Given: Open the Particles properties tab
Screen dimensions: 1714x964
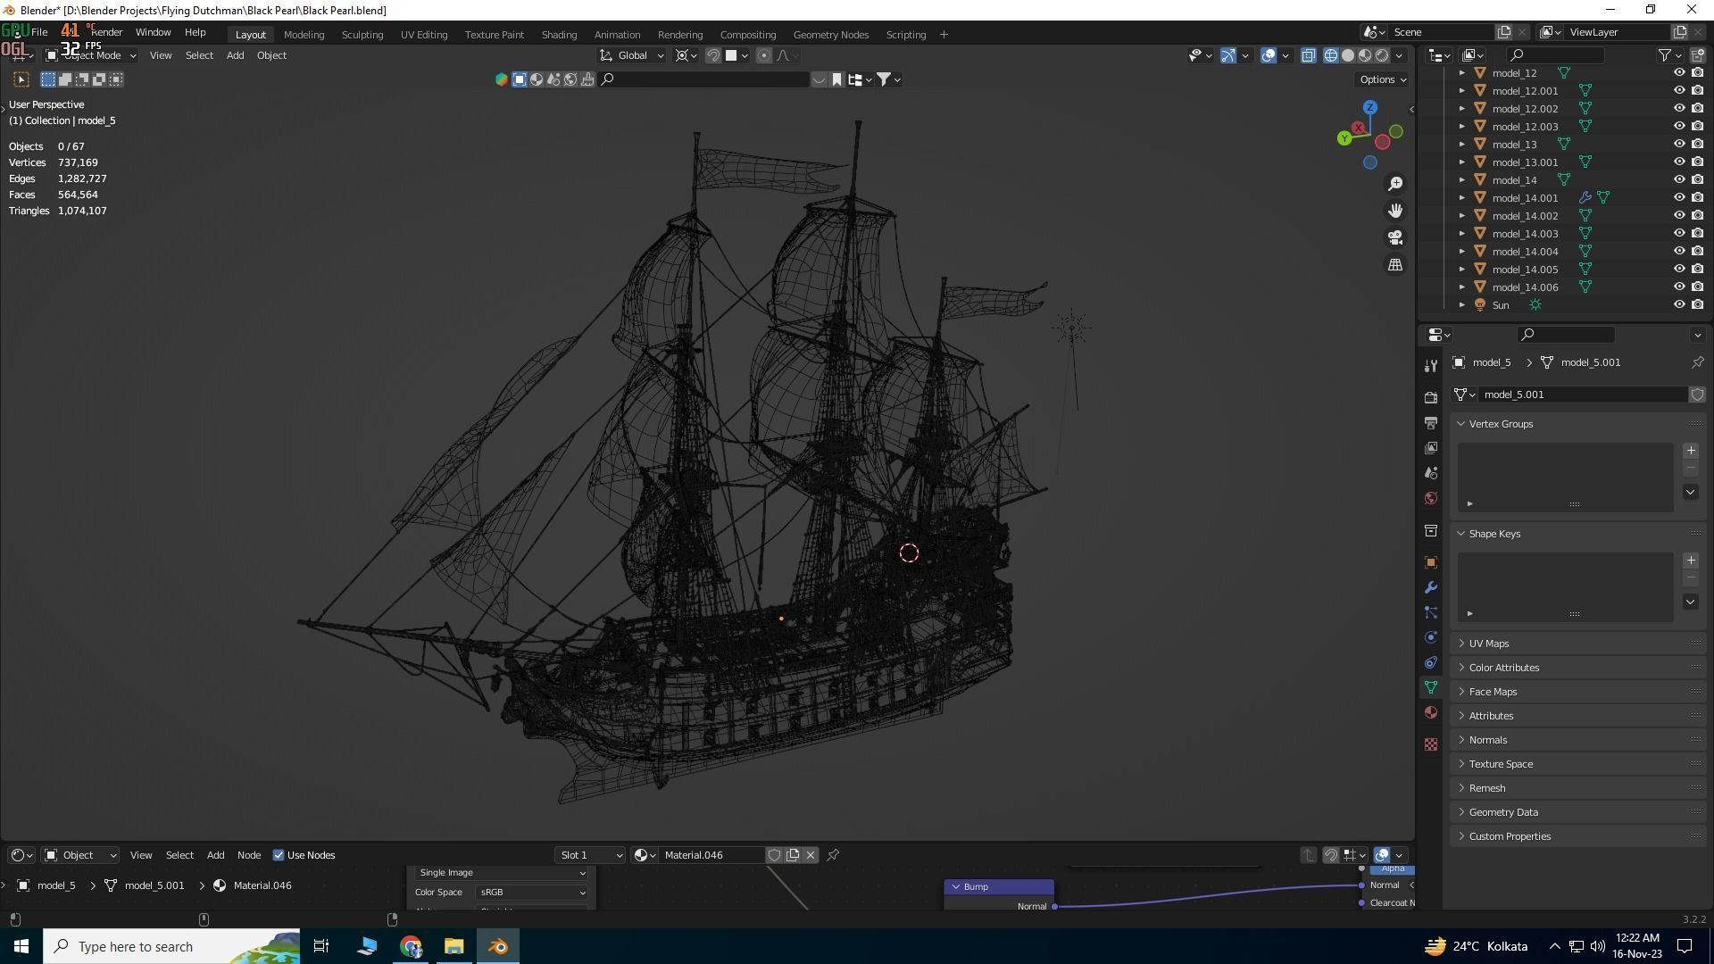Looking at the screenshot, I should click(x=1431, y=612).
